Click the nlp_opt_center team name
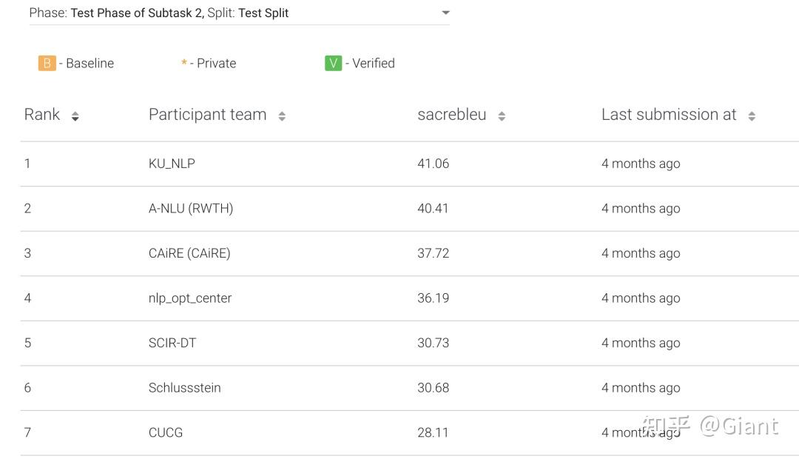 pos(190,298)
